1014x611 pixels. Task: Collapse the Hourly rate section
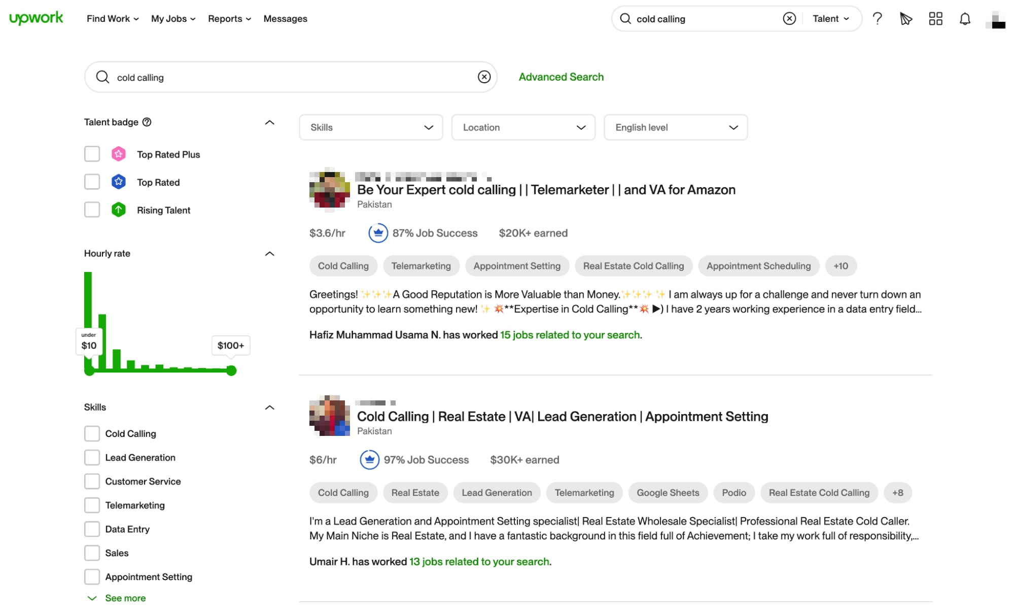tap(269, 254)
